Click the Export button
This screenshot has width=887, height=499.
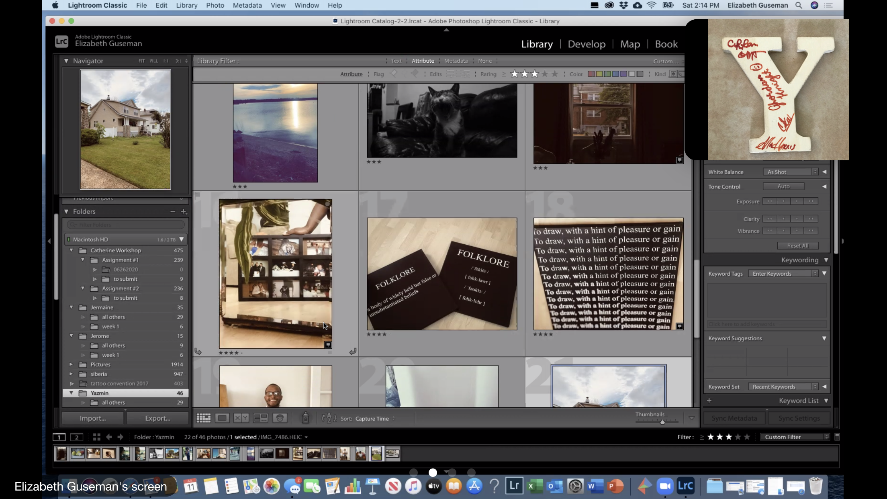coord(157,418)
